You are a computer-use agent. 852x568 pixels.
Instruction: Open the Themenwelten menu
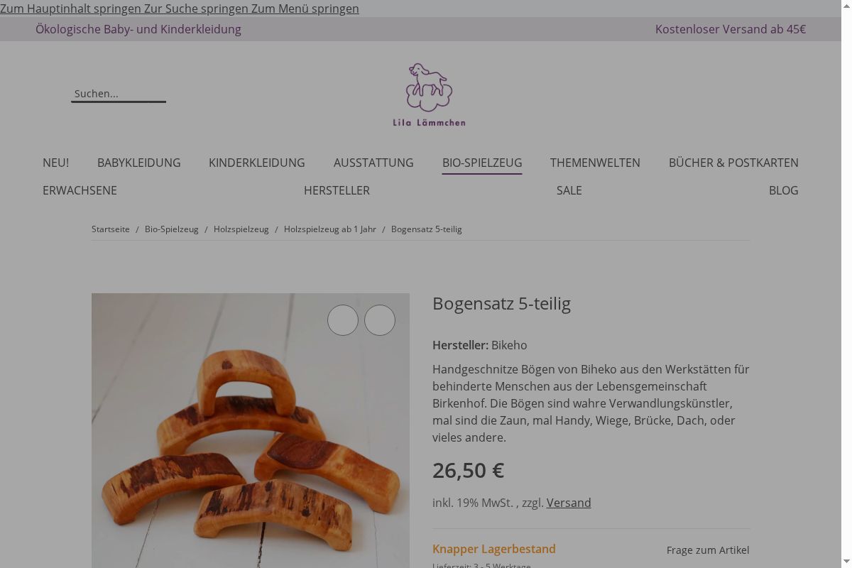(595, 163)
